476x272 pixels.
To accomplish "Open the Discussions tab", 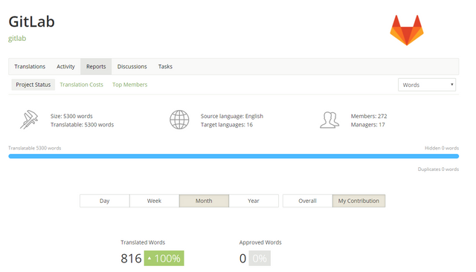I will 132,66.
